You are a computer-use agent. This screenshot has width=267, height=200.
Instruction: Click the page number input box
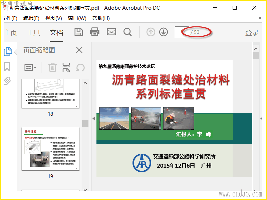[x=182, y=32]
